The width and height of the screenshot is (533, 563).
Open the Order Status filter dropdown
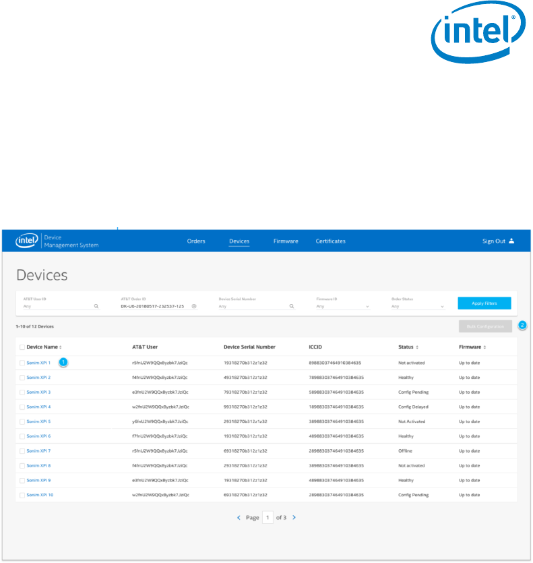click(418, 306)
